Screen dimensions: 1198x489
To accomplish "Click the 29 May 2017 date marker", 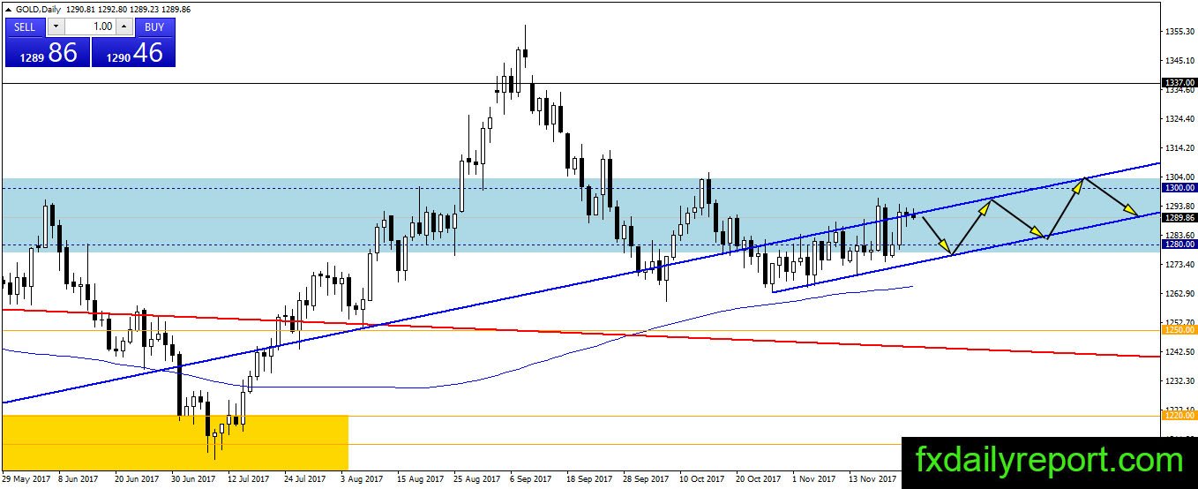I will [x=26, y=479].
